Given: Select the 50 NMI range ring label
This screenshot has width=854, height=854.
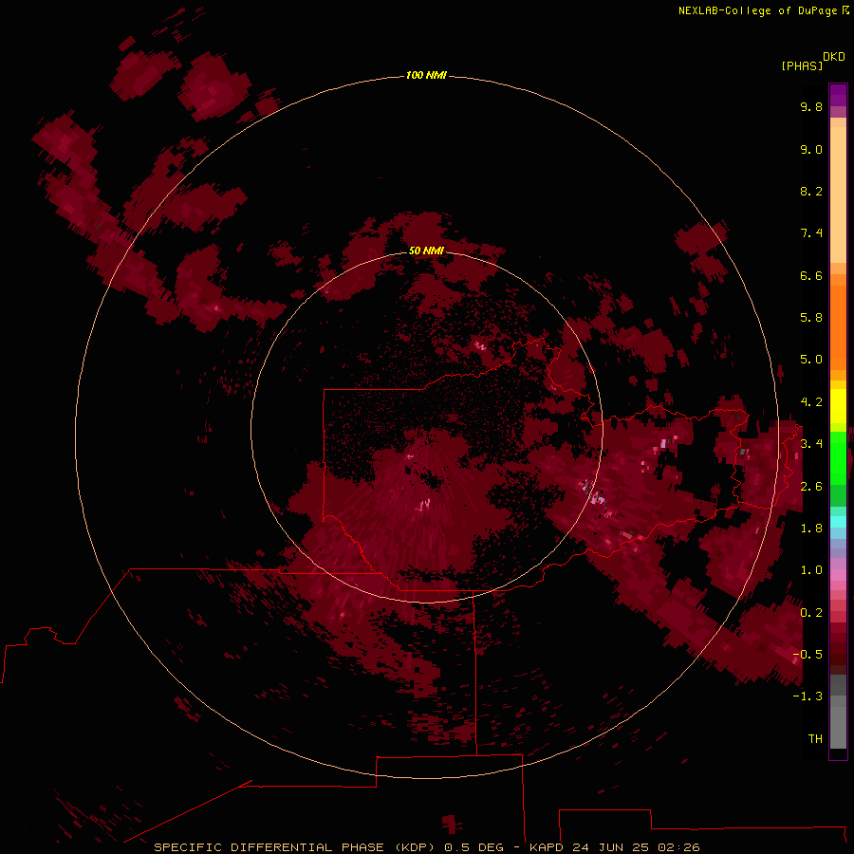Looking at the screenshot, I should click(x=426, y=251).
